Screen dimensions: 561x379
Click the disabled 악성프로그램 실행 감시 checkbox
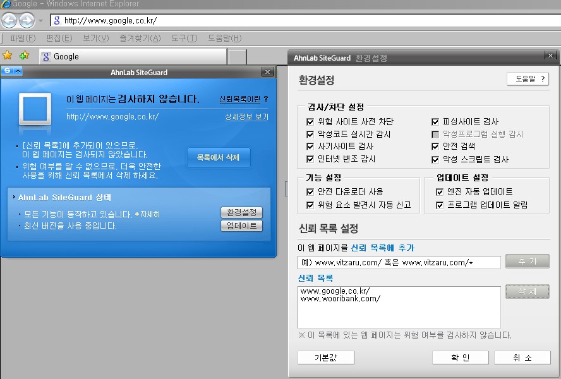[x=435, y=134]
